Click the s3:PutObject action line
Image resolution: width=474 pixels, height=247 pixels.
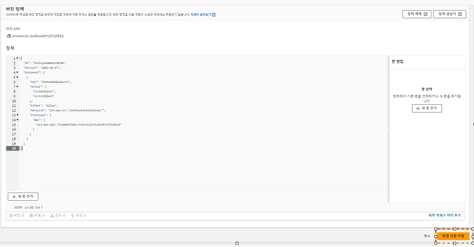pyautogui.click(x=44, y=97)
